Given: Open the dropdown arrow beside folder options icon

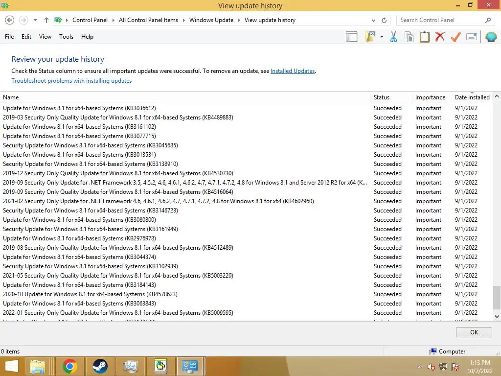Looking at the screenshot, I should [382, 37].
